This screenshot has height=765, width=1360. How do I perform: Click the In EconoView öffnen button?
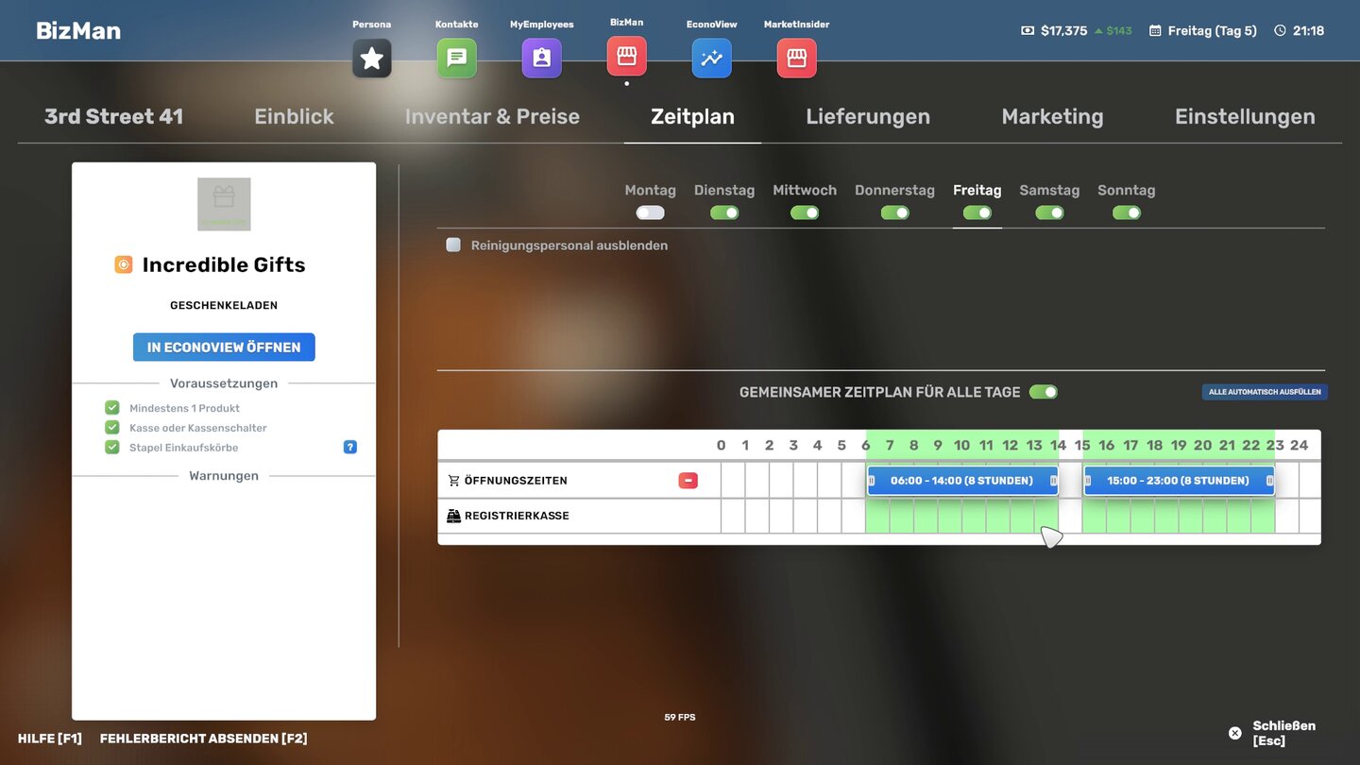coord(224,347)
